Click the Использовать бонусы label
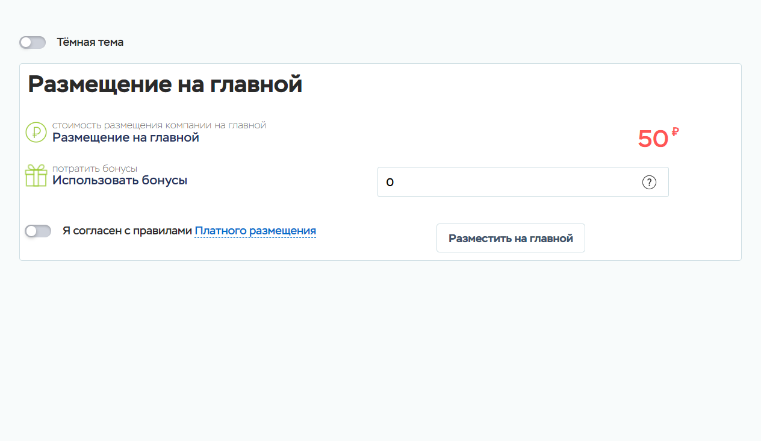The height and width of the screenshot is (441, 761). click(x=119, y=180)
